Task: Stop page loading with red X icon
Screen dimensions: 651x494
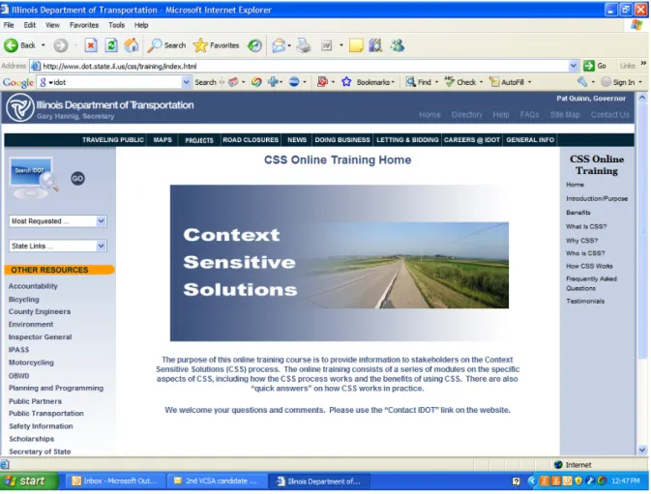Action: (91, 45)
